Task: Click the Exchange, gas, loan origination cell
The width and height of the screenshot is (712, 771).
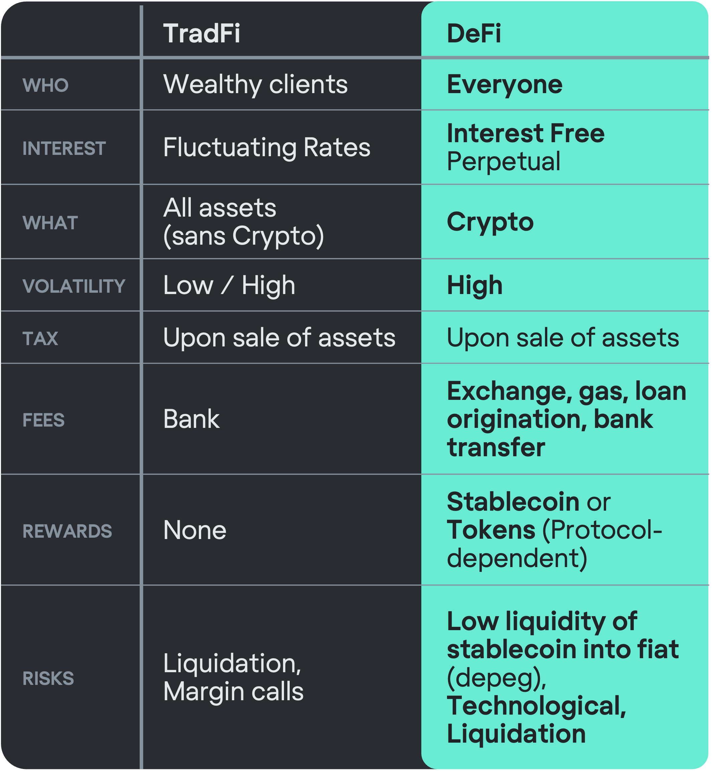Action: (566, 419)
